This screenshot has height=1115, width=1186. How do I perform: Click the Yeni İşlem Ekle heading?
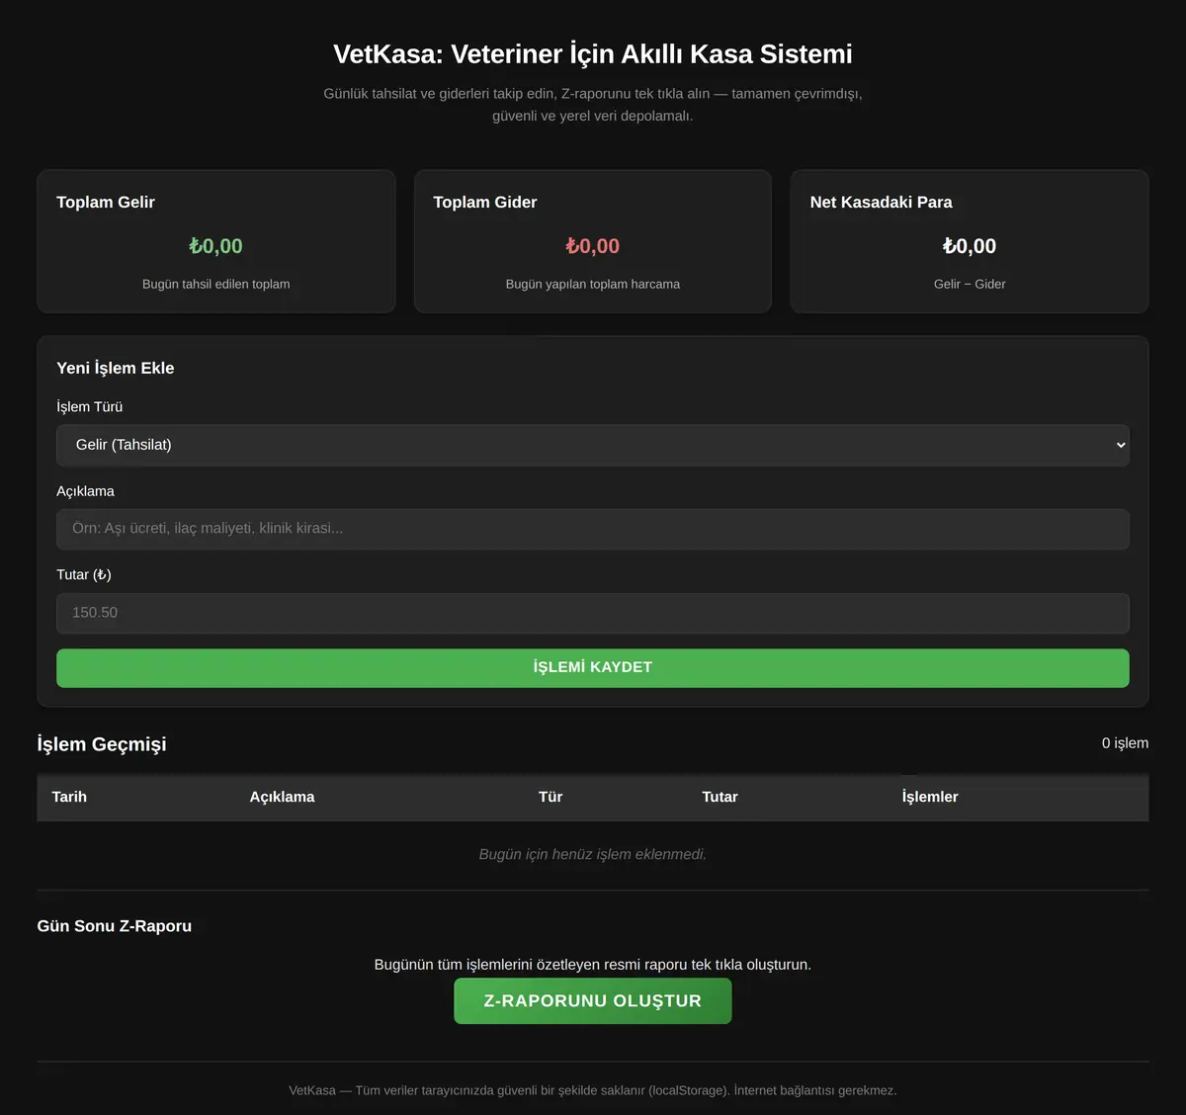[116, 368]
